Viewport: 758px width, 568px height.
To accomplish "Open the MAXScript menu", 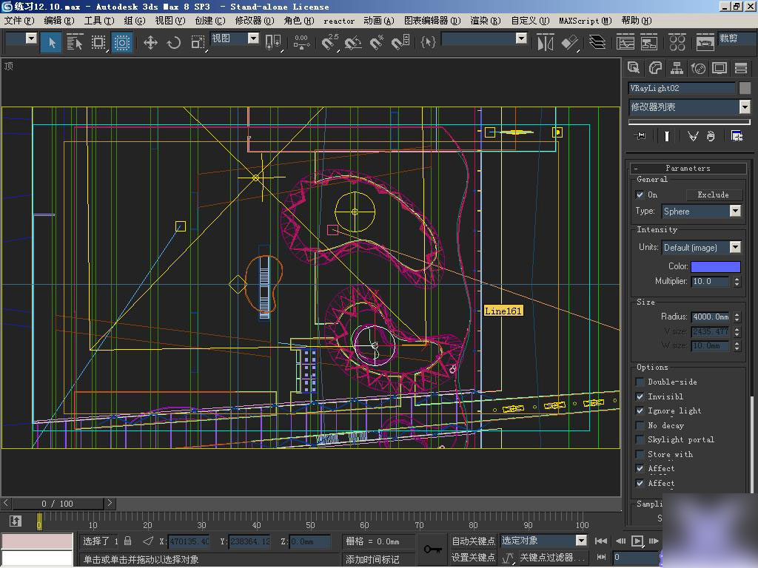I will point(586,21).
